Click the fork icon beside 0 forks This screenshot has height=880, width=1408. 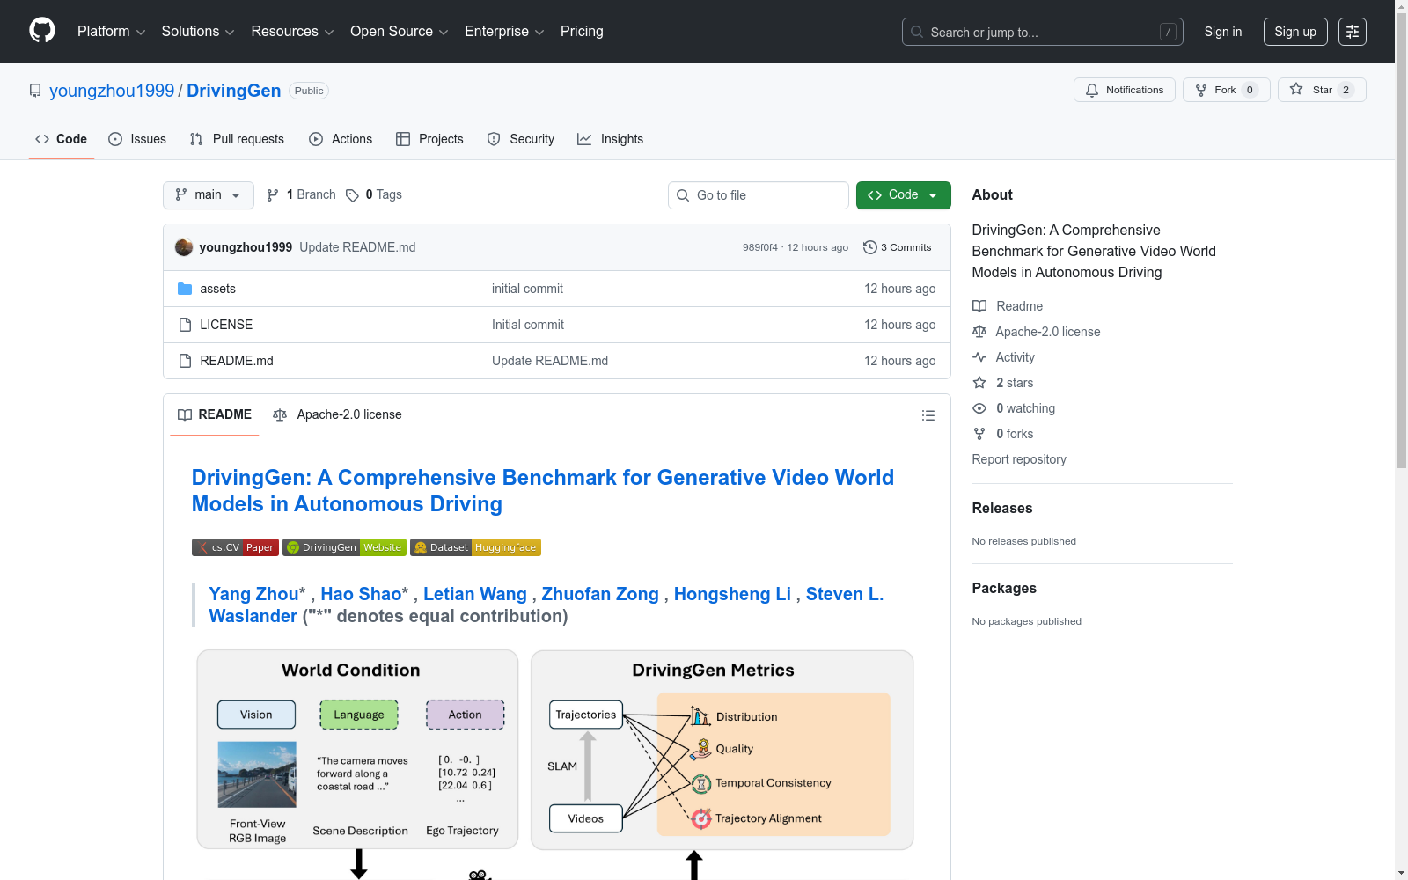point(979,434)
